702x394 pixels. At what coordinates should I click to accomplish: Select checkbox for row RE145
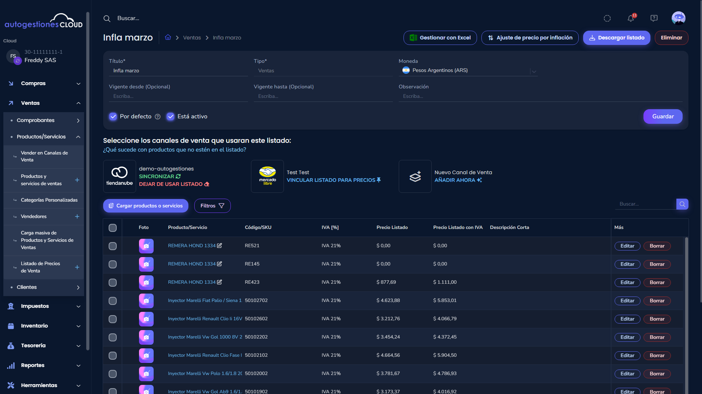113,264
